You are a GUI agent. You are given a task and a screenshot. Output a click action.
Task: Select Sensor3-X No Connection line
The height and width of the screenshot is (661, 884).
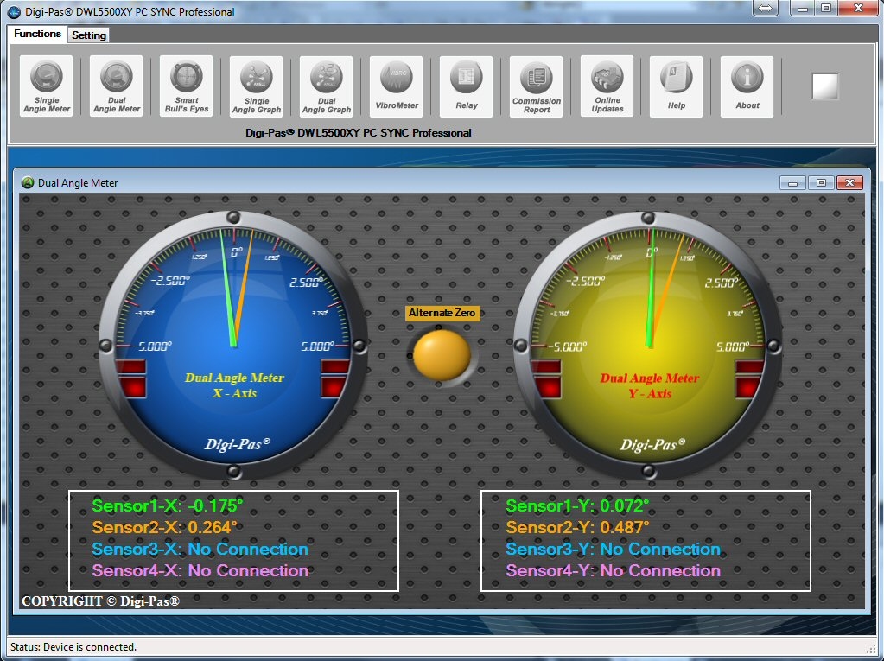[x=200, y=549]
